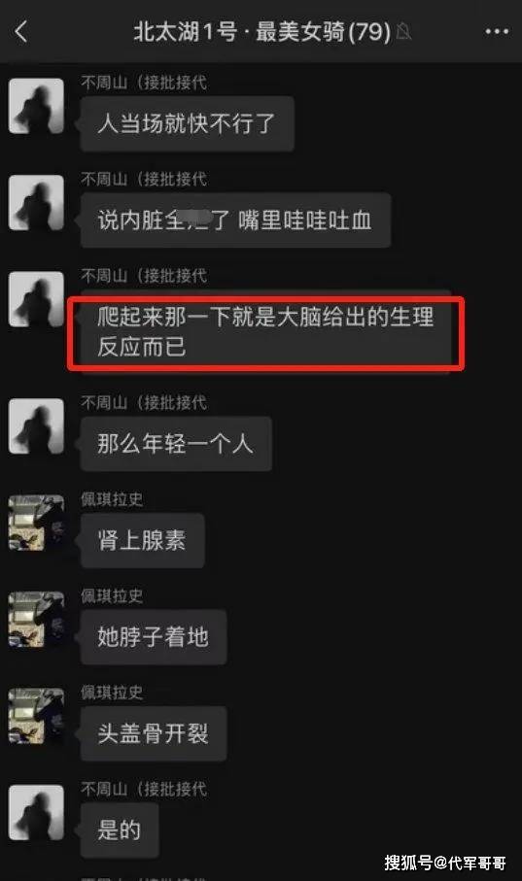Screen dimensions: 522x881
Task: Select the 肾上腺素 message bubble
Action: point(142,540)
